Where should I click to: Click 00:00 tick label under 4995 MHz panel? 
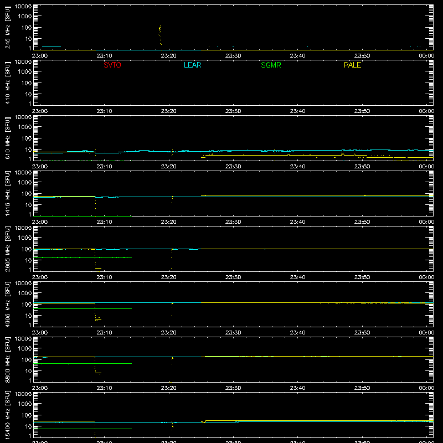[426, 333]
